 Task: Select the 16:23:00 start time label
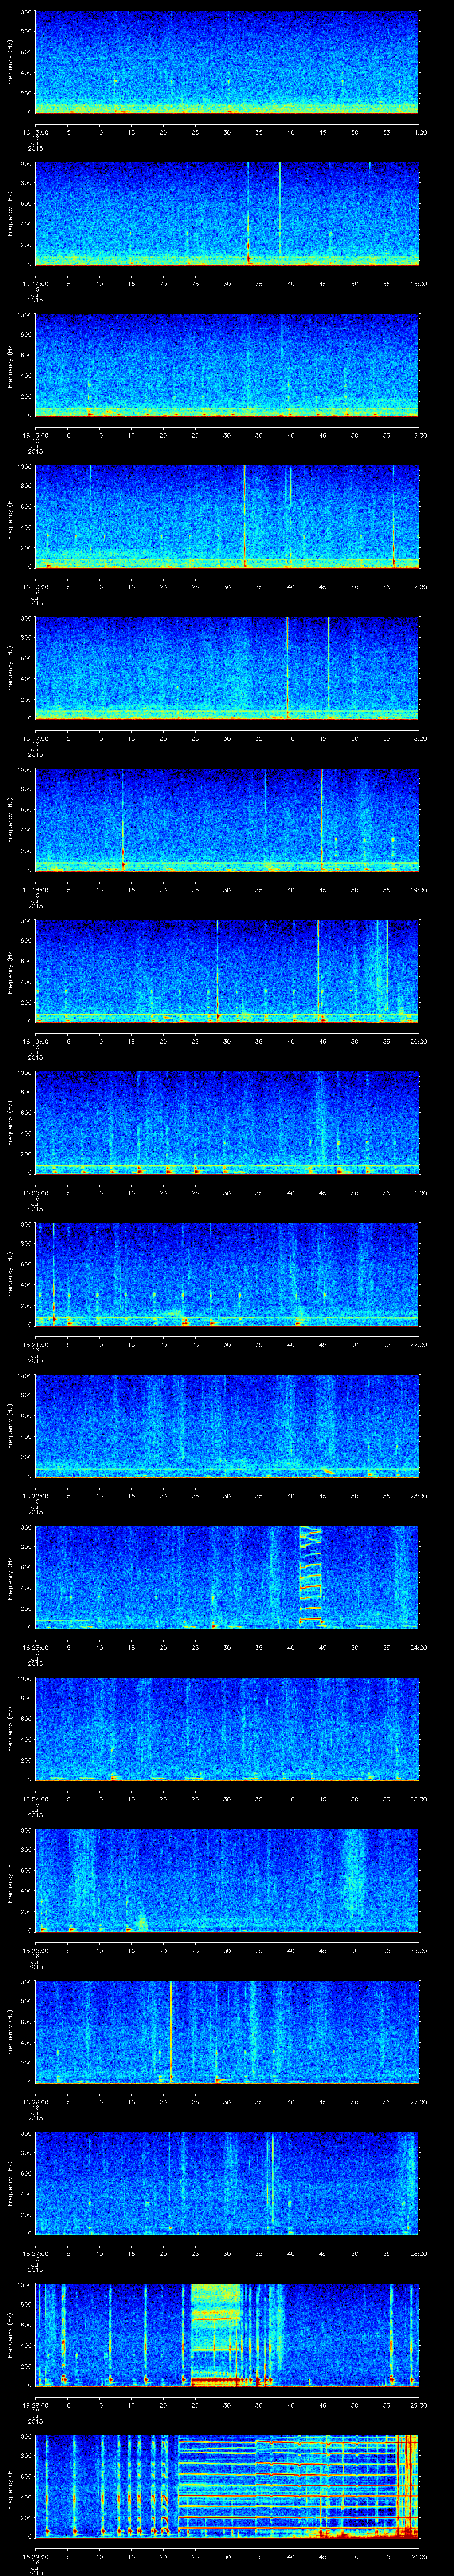click(x=35, y=1647)
